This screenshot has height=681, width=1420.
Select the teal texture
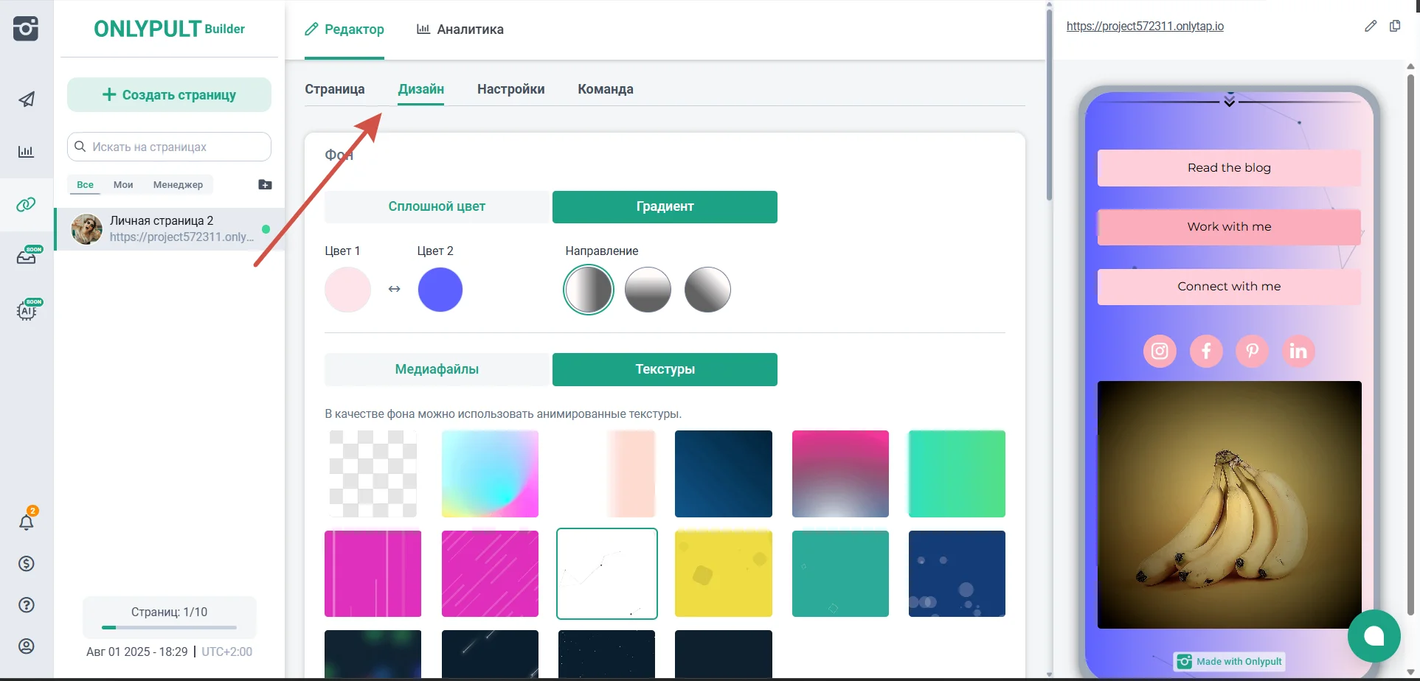point(841,573)
